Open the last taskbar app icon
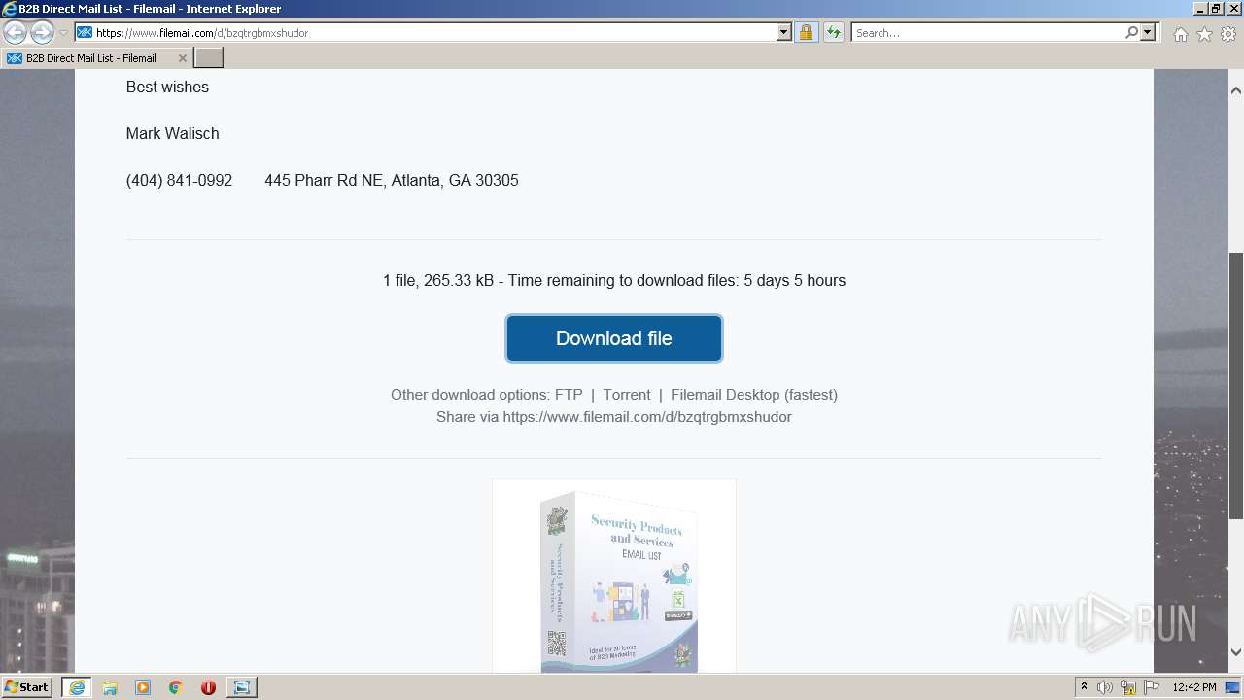Screen dimensions: 1244x700 click(241, 687)
